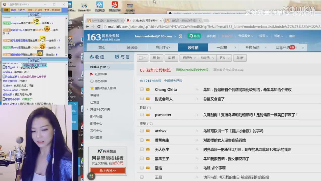Image resolution: width=321 pixels, height=181 pixels.
Task: Click the 删除 button
Action: coord(156,58)
